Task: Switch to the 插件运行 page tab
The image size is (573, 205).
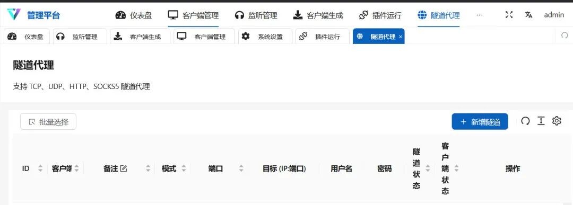Action: [323, 37]
